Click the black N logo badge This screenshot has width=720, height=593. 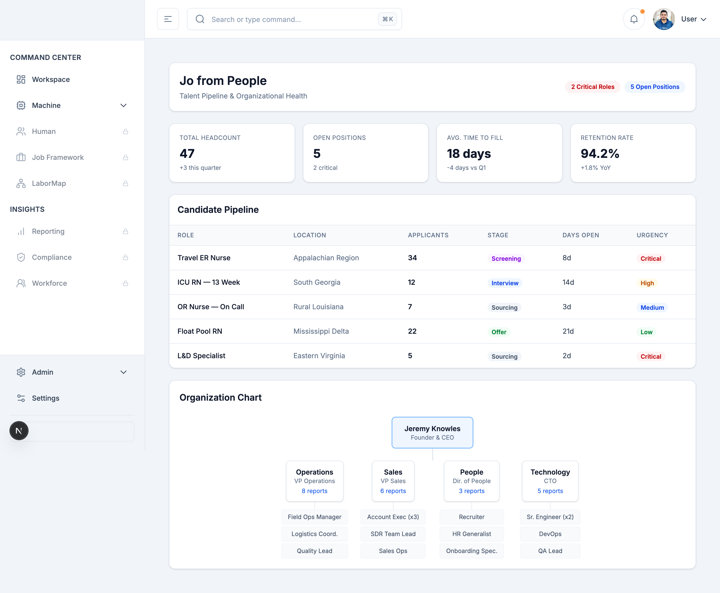click(x=19, y=431)
